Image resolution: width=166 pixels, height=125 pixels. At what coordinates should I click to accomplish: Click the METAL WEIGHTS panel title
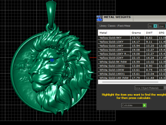coord(117,17)
